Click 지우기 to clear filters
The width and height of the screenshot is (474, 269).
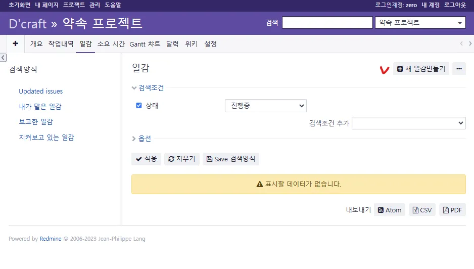pos(182,159)
